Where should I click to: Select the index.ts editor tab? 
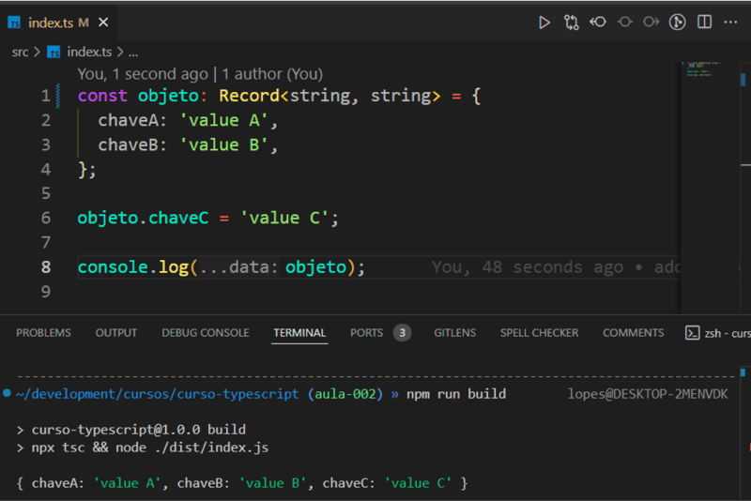click(x=50, y=23)
